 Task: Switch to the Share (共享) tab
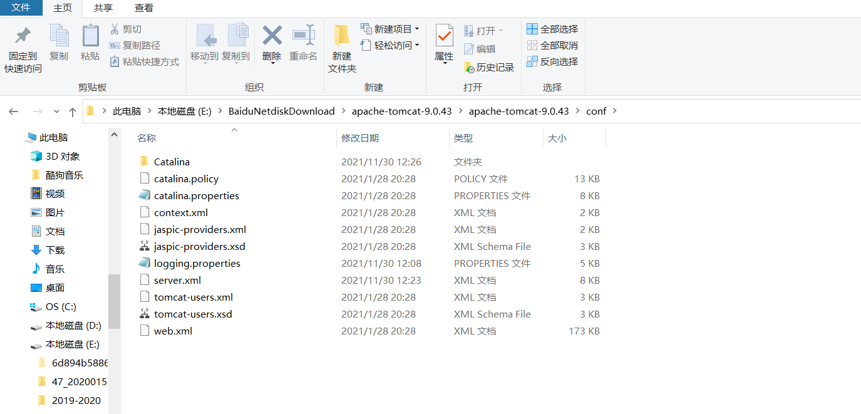103,8
